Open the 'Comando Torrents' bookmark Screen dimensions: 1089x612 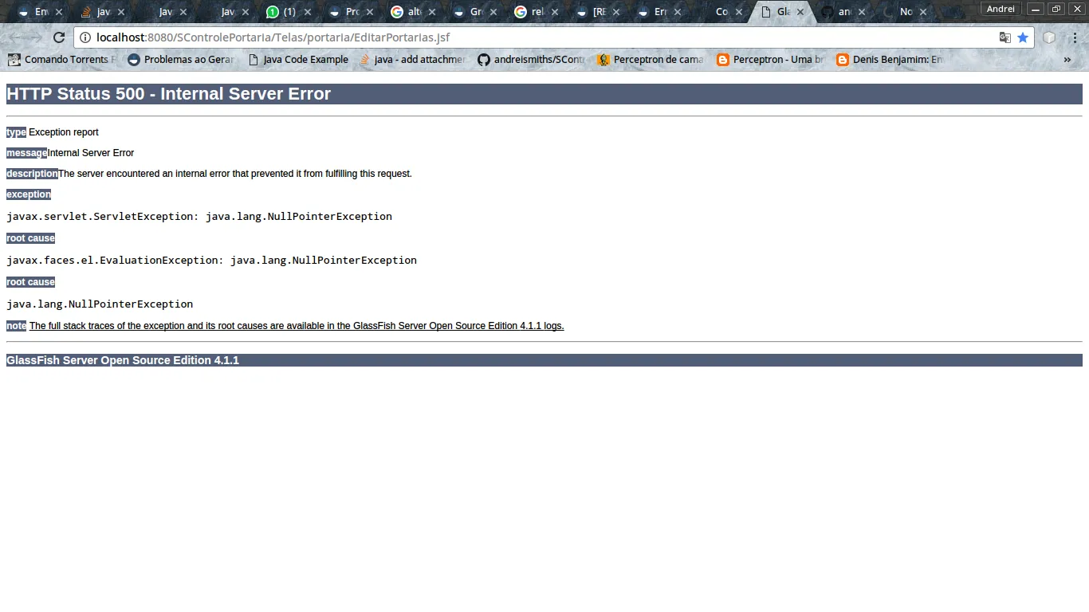[62, 60]
